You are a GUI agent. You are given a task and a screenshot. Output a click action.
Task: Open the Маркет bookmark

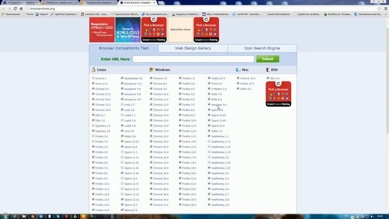coord(42,14)
